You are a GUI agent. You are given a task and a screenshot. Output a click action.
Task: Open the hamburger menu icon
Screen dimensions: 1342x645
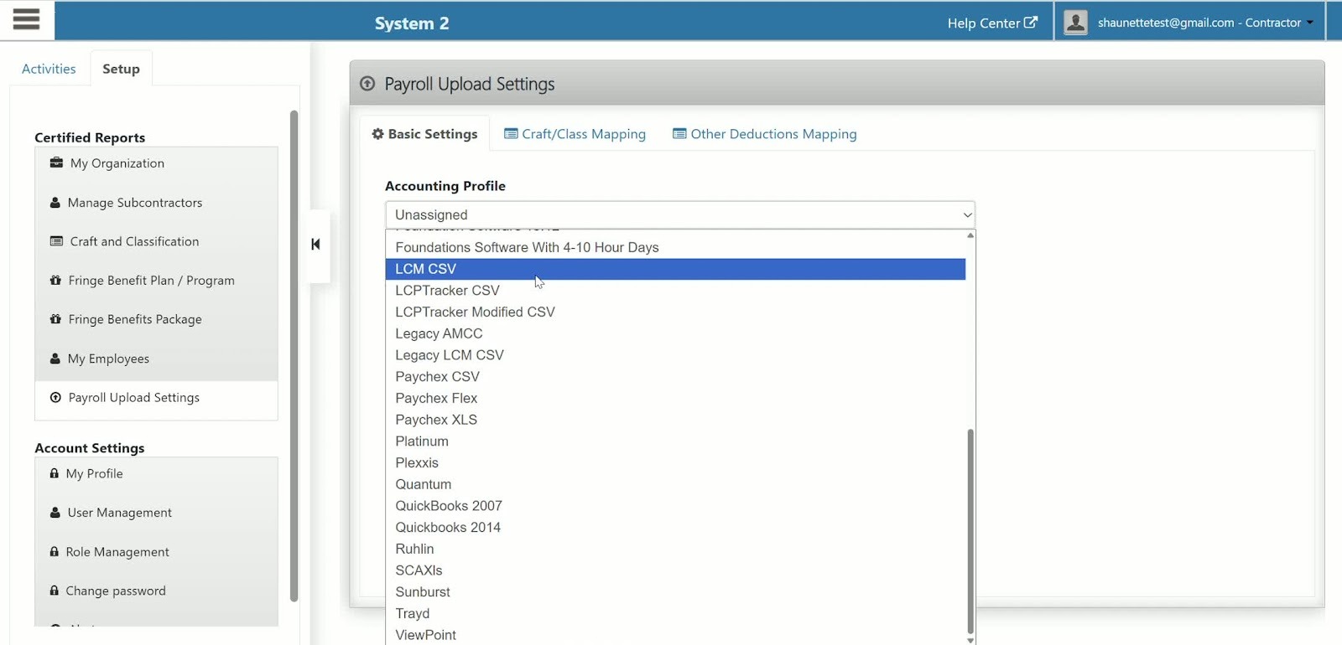pyautogui.click(x=26, y=19)
